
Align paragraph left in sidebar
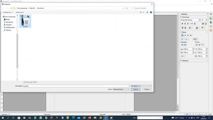[x=182, y=35]
